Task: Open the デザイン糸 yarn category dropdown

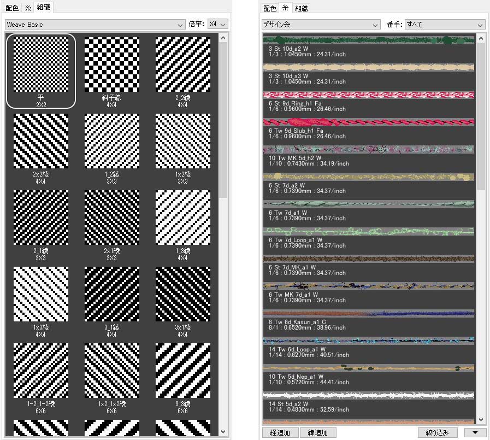Action: pos(321,25)
